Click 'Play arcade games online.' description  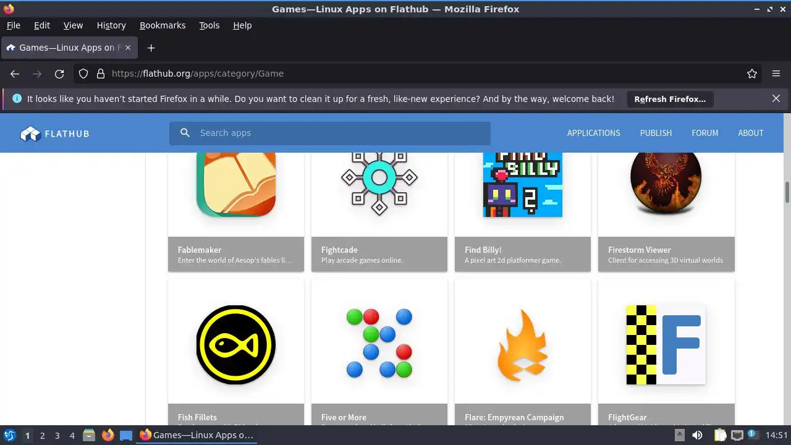pyautogui.click(x=362, y=260)
